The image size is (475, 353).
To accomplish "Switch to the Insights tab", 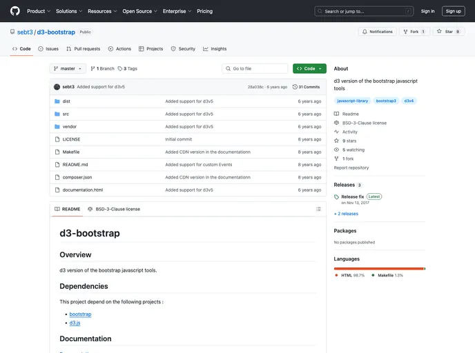I will pos(215,49).
